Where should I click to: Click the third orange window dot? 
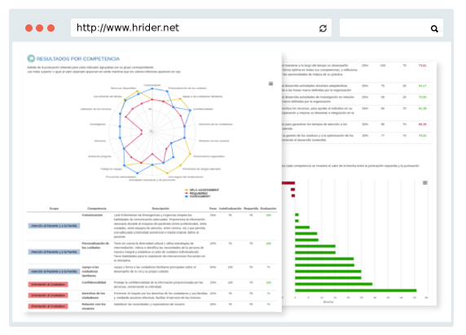click(x=51, y=28)
